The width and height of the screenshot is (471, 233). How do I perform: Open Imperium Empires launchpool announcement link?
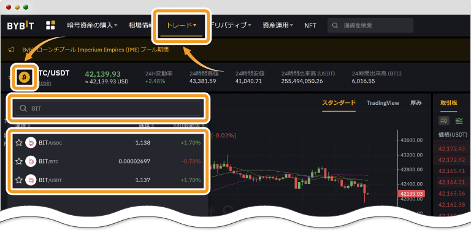point(96,50)
